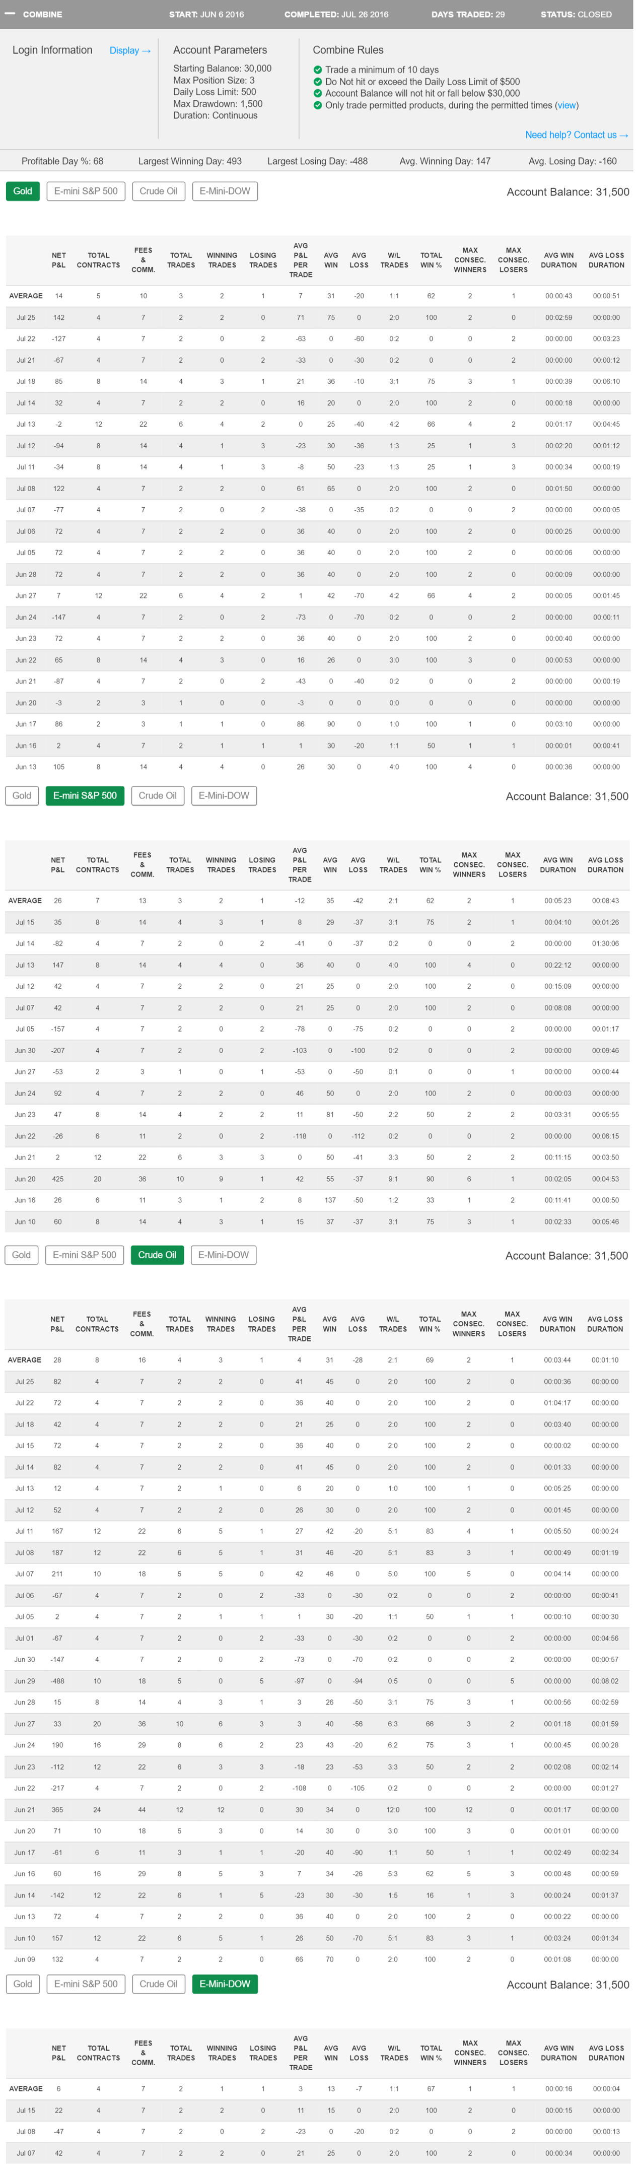Select the highlighted green E-mini S&P 500 tab
The height and width of the screenshot is (2176, 636).
tap(85, 796)
